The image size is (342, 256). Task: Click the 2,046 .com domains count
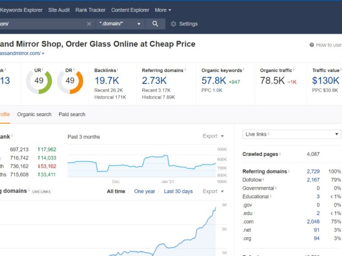click(313, 222)
